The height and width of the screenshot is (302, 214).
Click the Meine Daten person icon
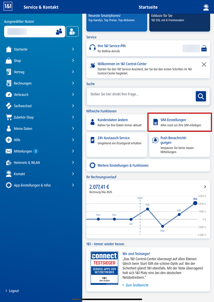[9, 128]
